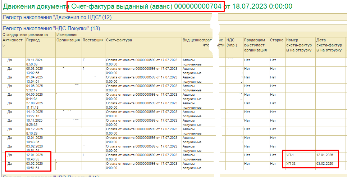Select the period cell dated 08.12.2025

[x=40, y=131]
